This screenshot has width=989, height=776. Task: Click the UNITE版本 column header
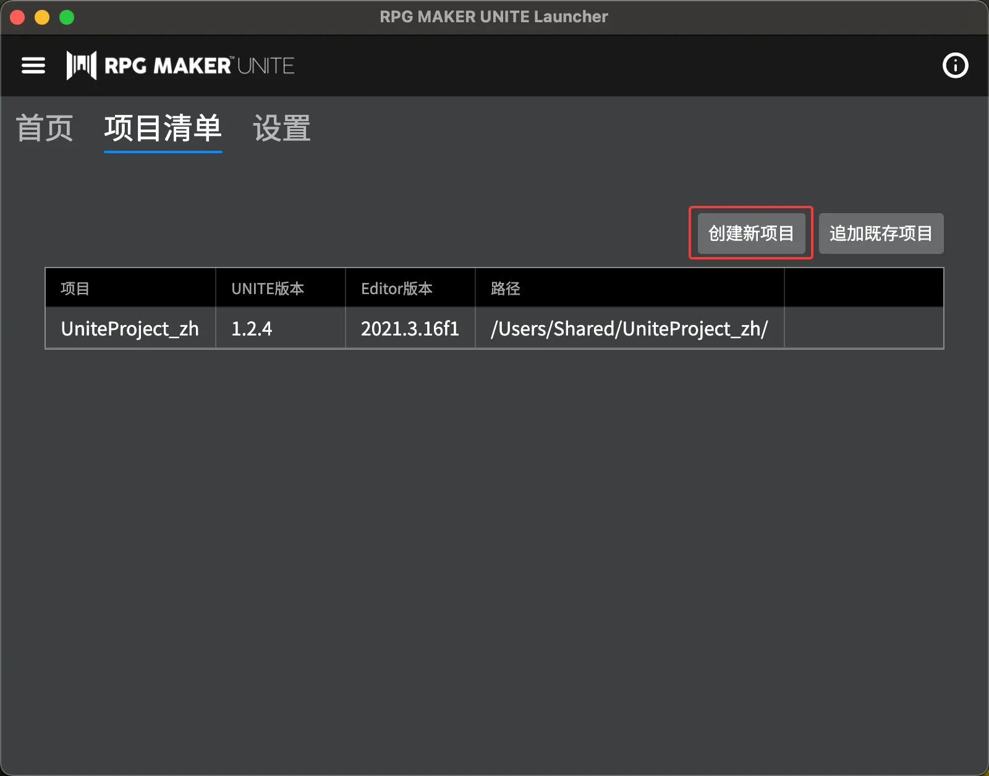click(x=281, y=288)
